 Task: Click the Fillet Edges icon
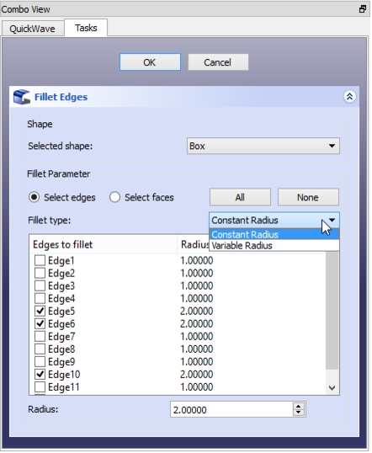pos(22,97)
